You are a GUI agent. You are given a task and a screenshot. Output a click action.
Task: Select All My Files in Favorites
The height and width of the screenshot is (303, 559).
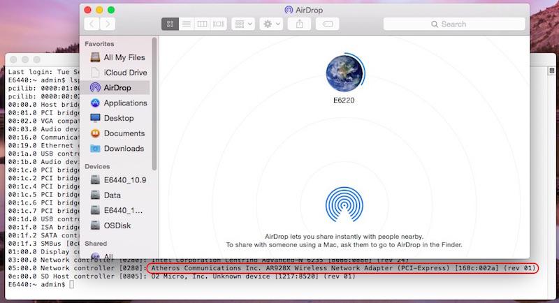pyautogui.click(x=124, y=57)
